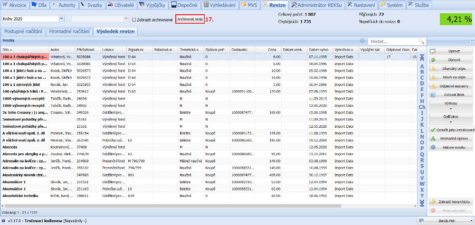
Task: Jump to top with the double up arrow
Action: [x=421, y=57]
